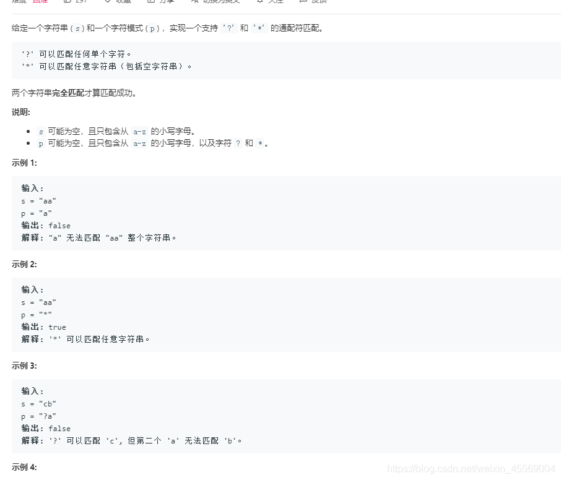Click the '*' chip in the p bullet
Image resolution: width=561 pixels, height=480 pixels.
tap(260, 144)
